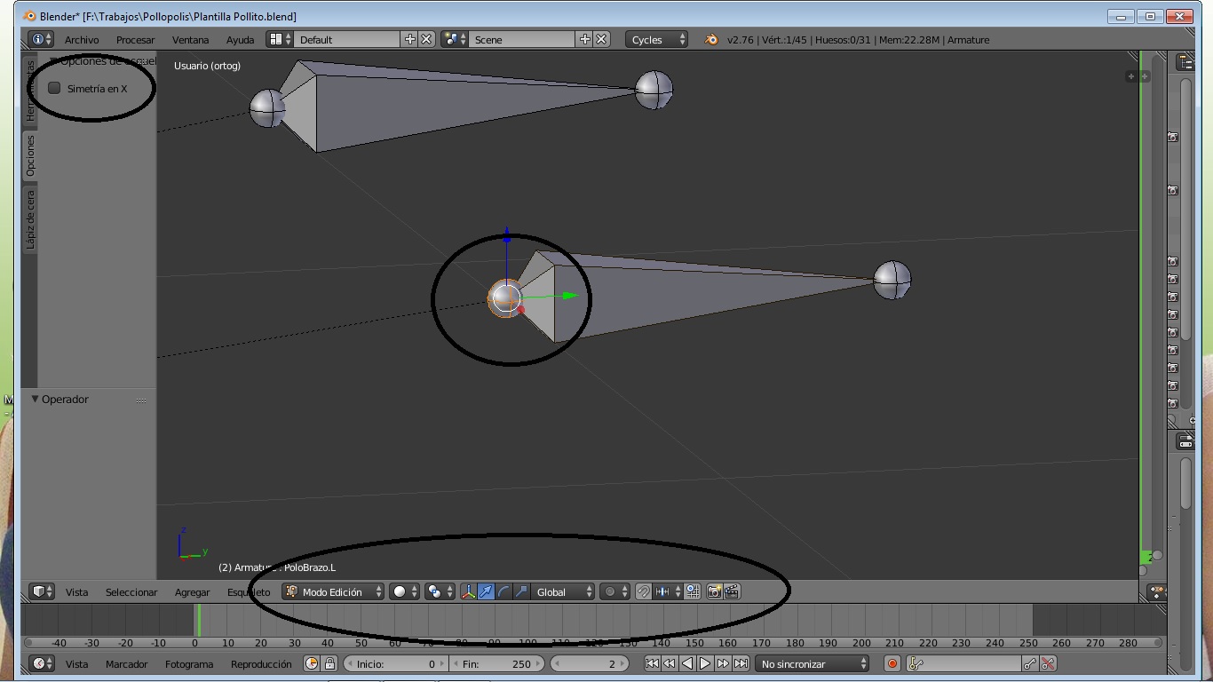Edit the Default screen layout name field

[347, 40]
